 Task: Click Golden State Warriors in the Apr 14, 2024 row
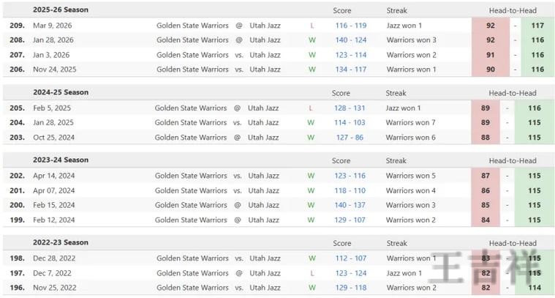191,176
